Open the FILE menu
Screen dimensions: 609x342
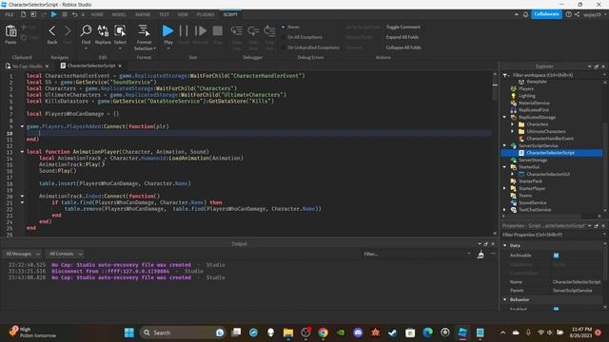tap(9, 14)
